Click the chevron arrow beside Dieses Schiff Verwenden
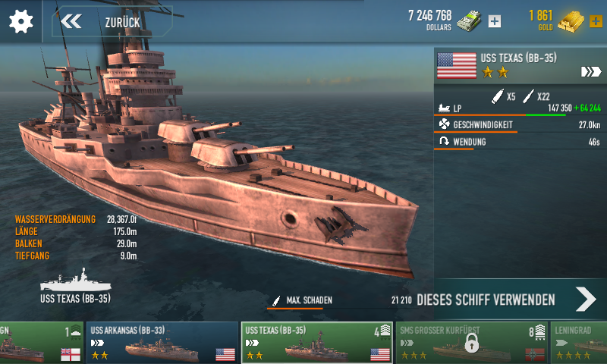Image resolution: width=607 pixels, height=364 pixels. point(586,300)
